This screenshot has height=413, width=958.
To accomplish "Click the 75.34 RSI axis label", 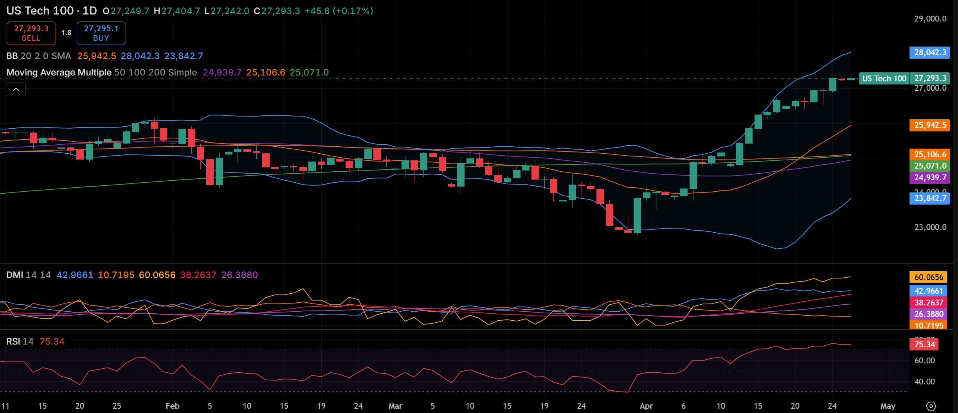I will tap(924, 345).
